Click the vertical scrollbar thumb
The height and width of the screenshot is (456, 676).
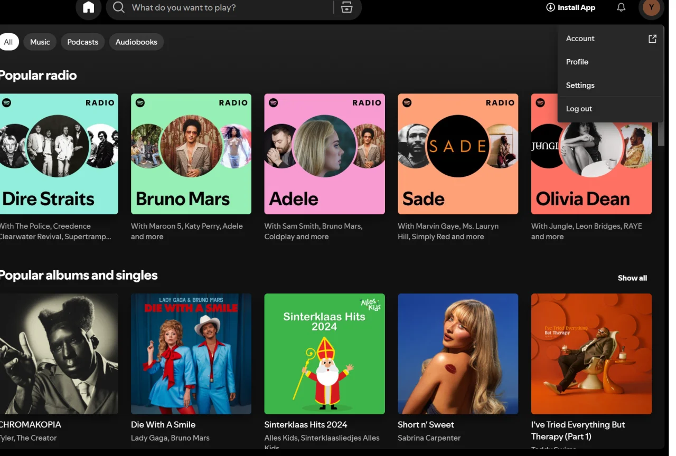coord(661,135)
